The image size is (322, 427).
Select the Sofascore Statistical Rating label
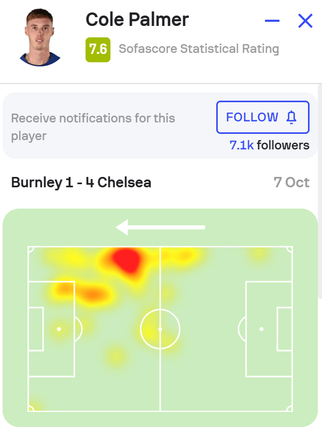pos(199,49)
